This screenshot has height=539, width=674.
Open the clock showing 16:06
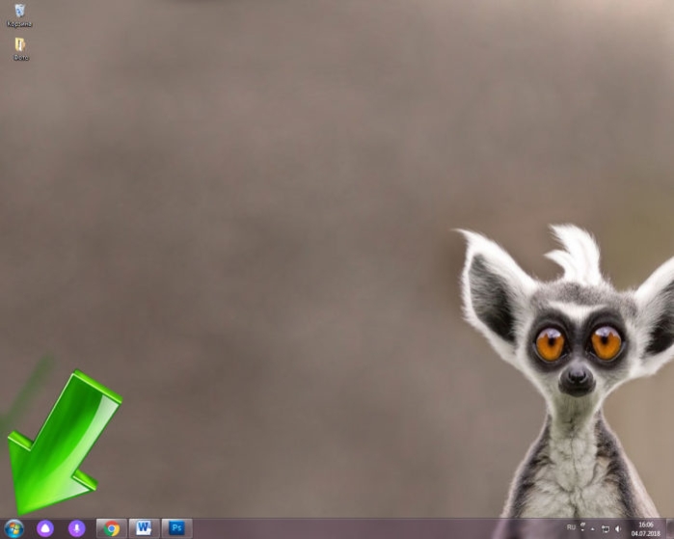click(x=646, y=525)
